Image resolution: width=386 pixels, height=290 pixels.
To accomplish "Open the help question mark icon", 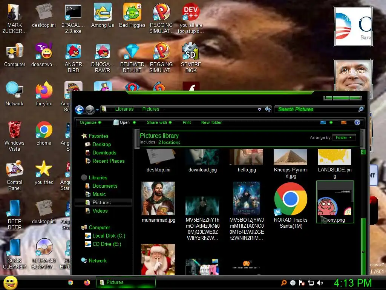I will [357, 122].
